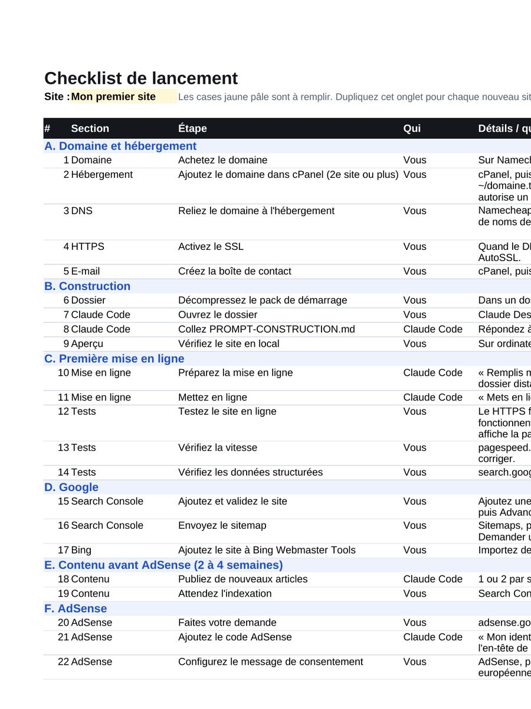531x709 pixels.
Task: Click the 'Attendez l'indexation' cell
Action: point(225,594)
